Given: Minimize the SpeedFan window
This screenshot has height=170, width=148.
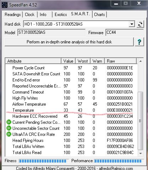Looking at the screenshot, I should click(x=116, y=4).
